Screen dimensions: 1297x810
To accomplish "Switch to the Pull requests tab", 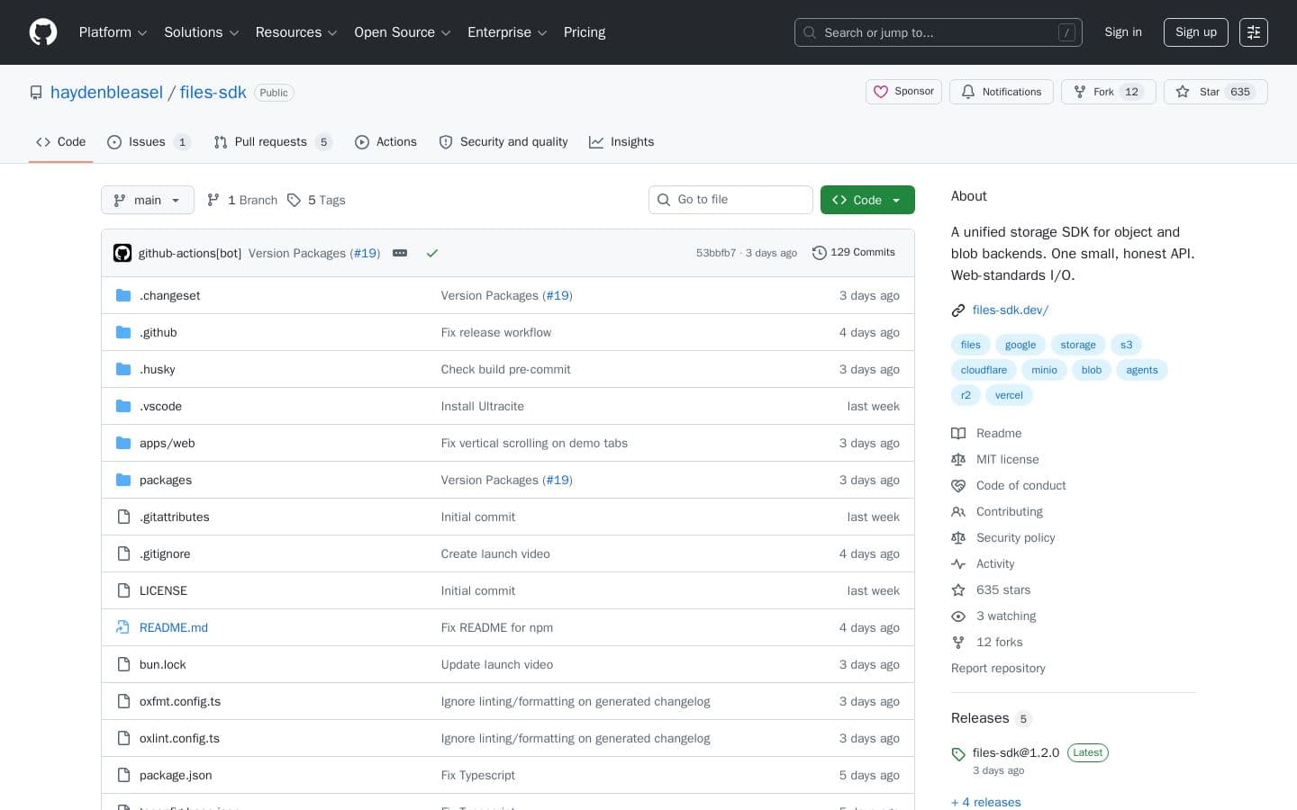I will (x=273, y=142).
